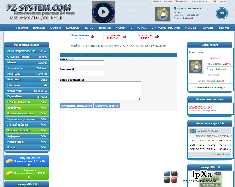This screenshot has width=235, height=187.
Task: Click the red square color button
Action: [174, 180]
